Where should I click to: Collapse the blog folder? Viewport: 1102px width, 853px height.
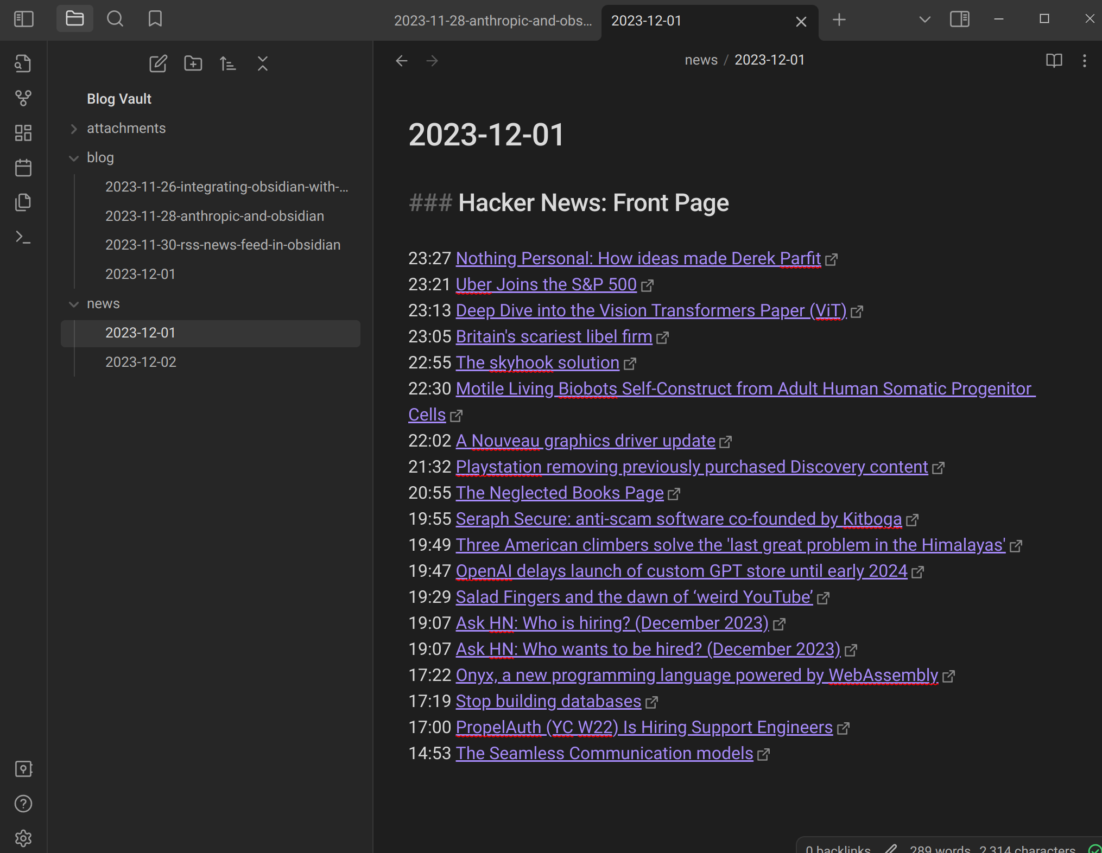[74, 158]
